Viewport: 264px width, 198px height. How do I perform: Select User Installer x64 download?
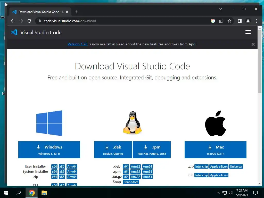54,166
